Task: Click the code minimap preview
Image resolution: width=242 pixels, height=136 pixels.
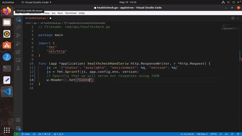Action: tap(230, 27)
